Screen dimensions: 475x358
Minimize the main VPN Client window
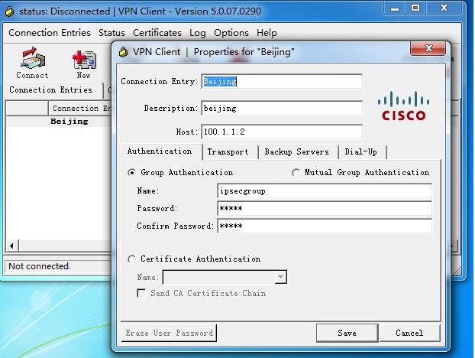tap(395, 8)
